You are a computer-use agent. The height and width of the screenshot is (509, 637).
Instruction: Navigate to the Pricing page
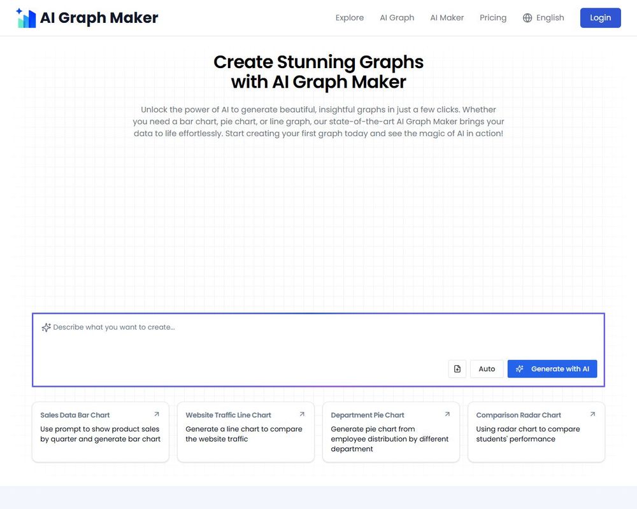coord(493,18)
